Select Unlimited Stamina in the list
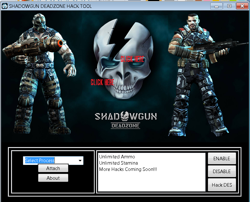The height and width of the screenshot is (202, 250). point(118,163)
